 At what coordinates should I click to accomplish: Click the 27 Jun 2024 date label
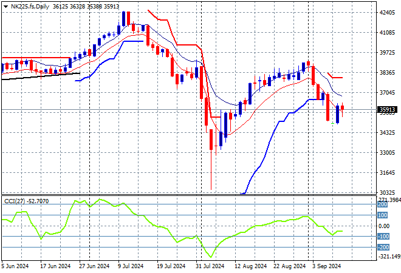[x=94, y=266]
